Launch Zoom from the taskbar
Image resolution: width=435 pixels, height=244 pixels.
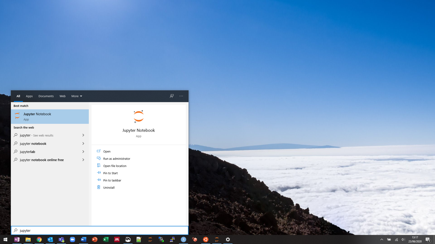tap(72, 240)
